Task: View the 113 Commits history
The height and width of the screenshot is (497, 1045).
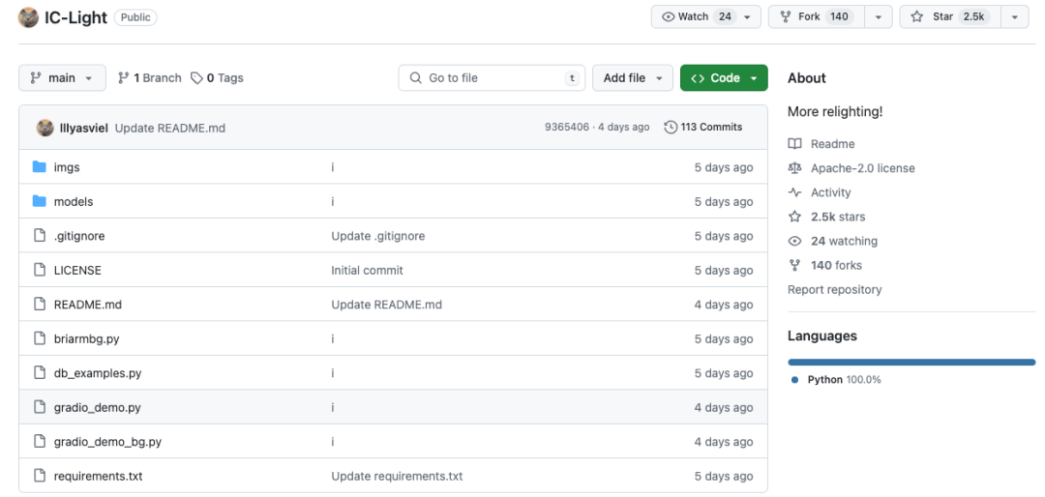Action: [x=703, y=128]
